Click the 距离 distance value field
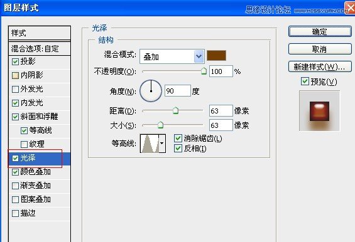Viewport: 355px width, 242px height. (x=221, y=111)
